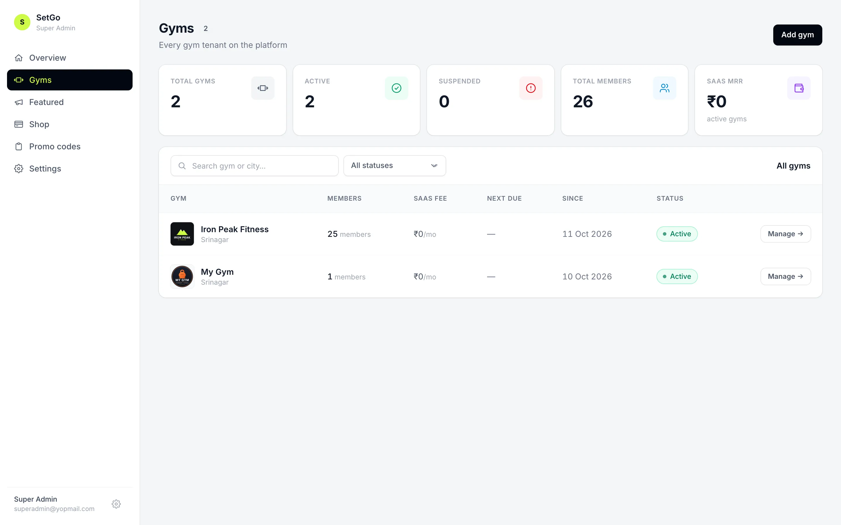Viewport: 841px width, 525px height.
Task: Open the Overview page from the sidebar
Action: pos(69,58)
